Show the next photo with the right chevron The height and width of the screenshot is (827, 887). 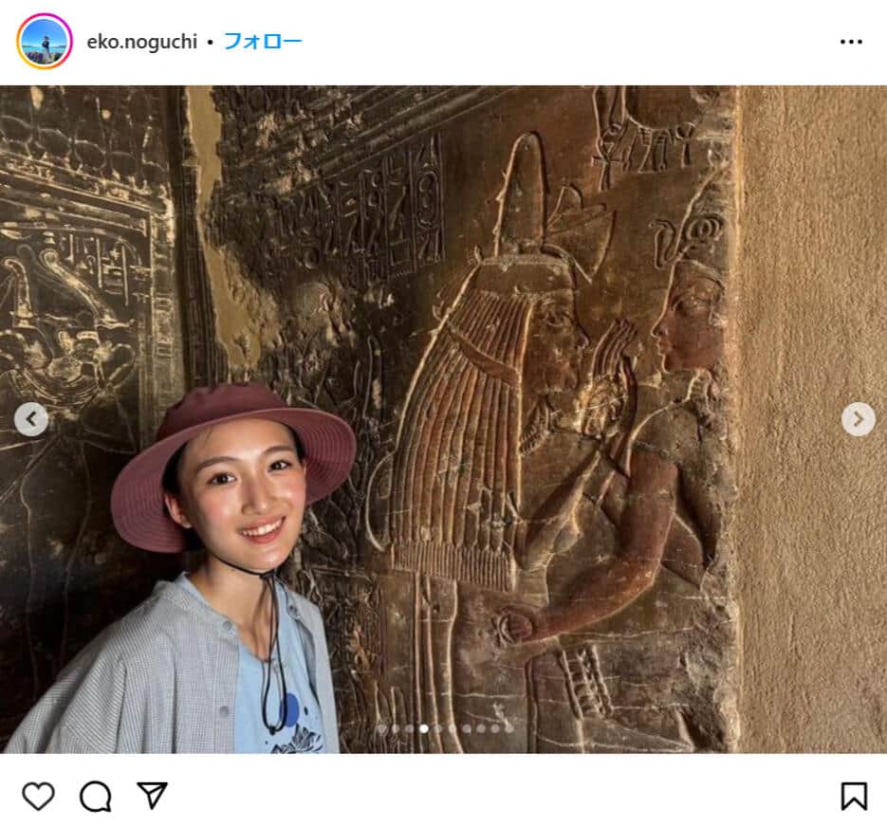[x=857, y=417]
